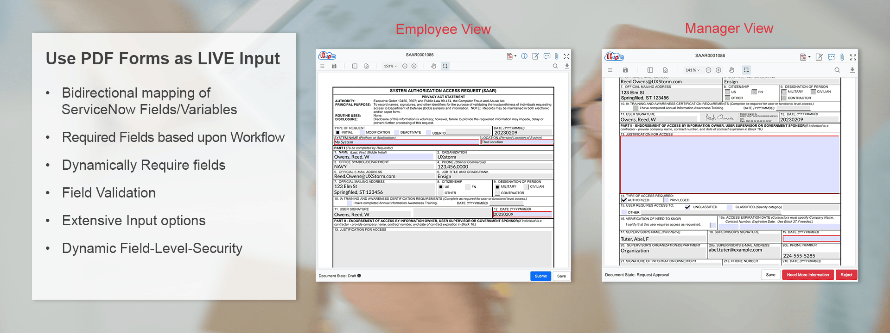Click page view icon in Manager View toolbar
Image resolution: width=890 pixels, height=333 pixels.
click(665, 70)
